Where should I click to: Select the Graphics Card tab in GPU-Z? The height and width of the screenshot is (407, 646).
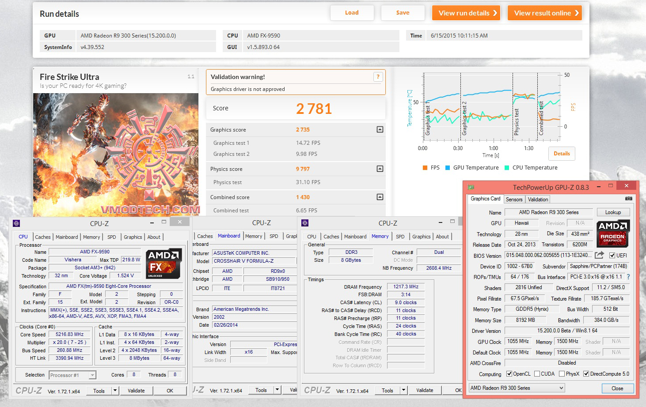coord(486,199)
